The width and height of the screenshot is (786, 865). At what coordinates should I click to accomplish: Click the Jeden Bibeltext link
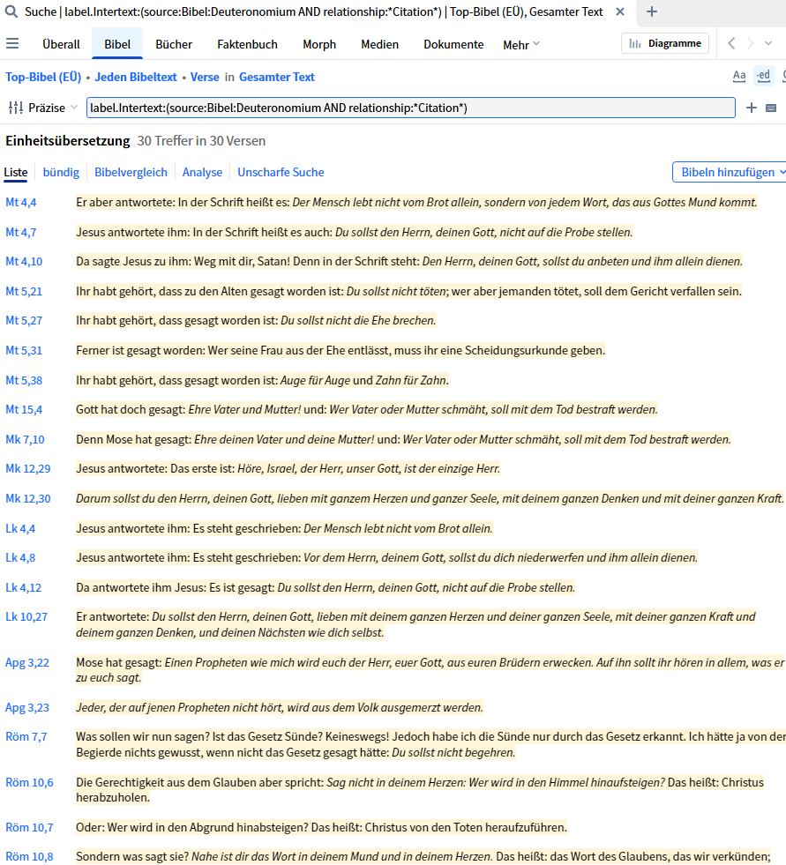[136, 77]
